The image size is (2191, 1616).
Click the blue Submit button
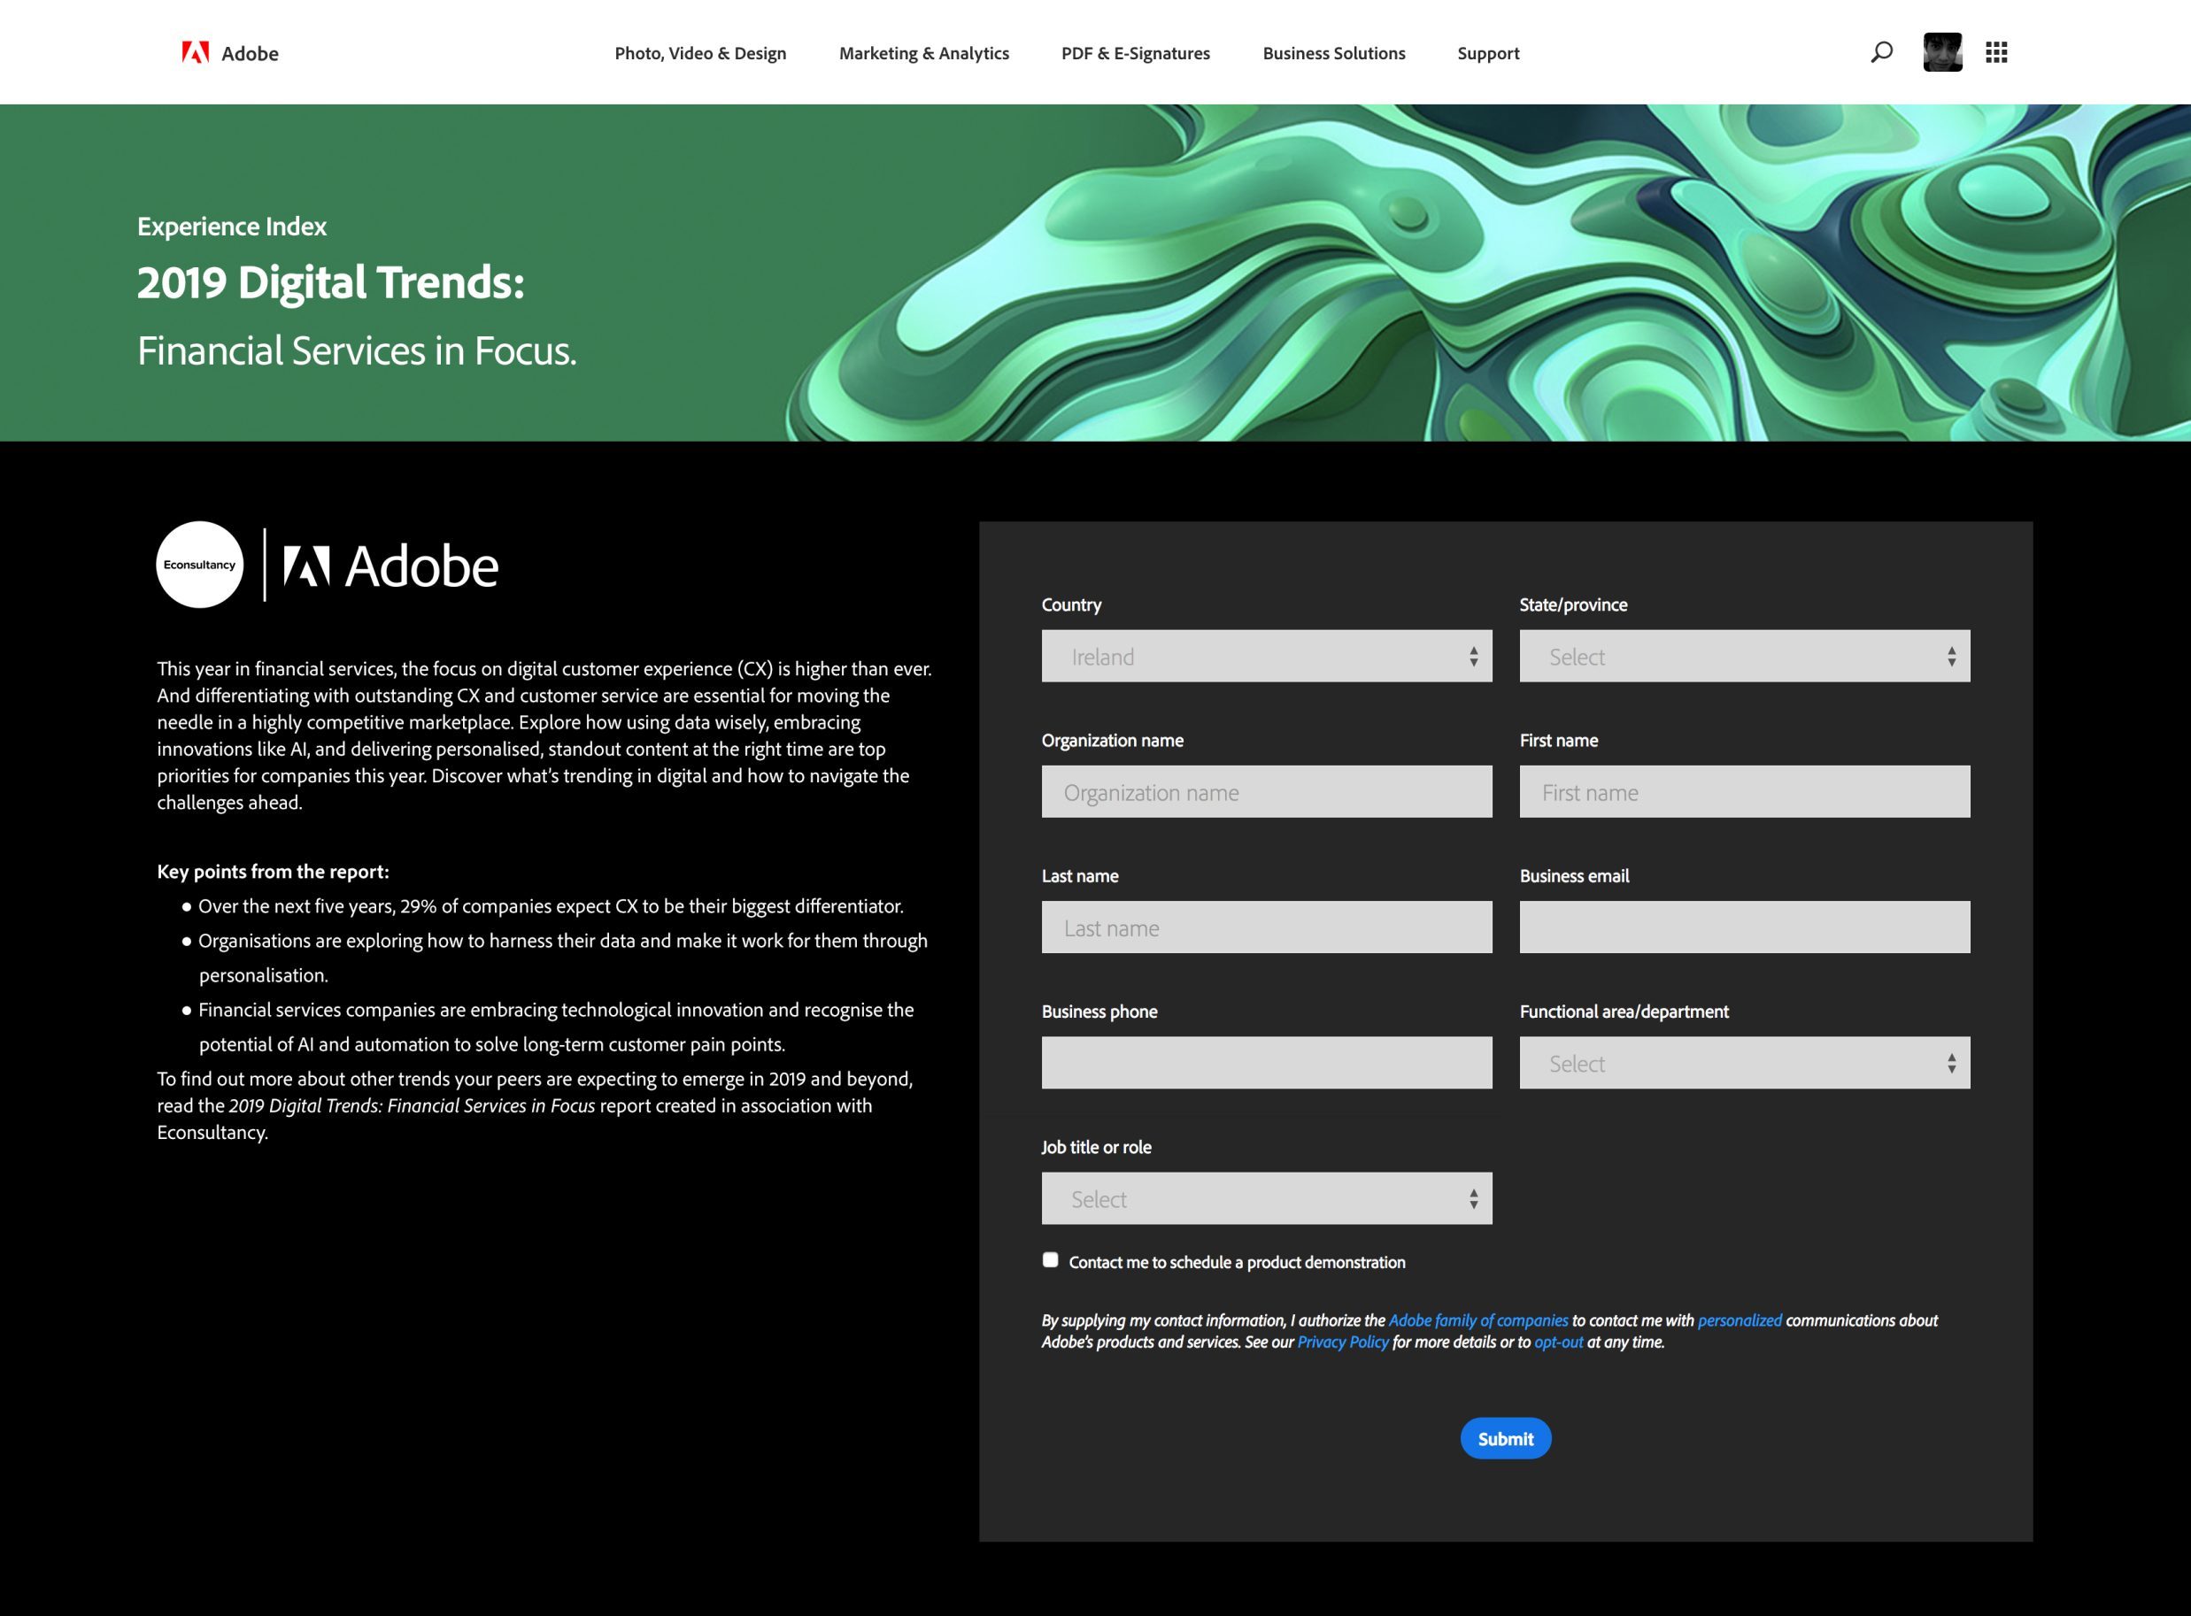[1505, 1438]
